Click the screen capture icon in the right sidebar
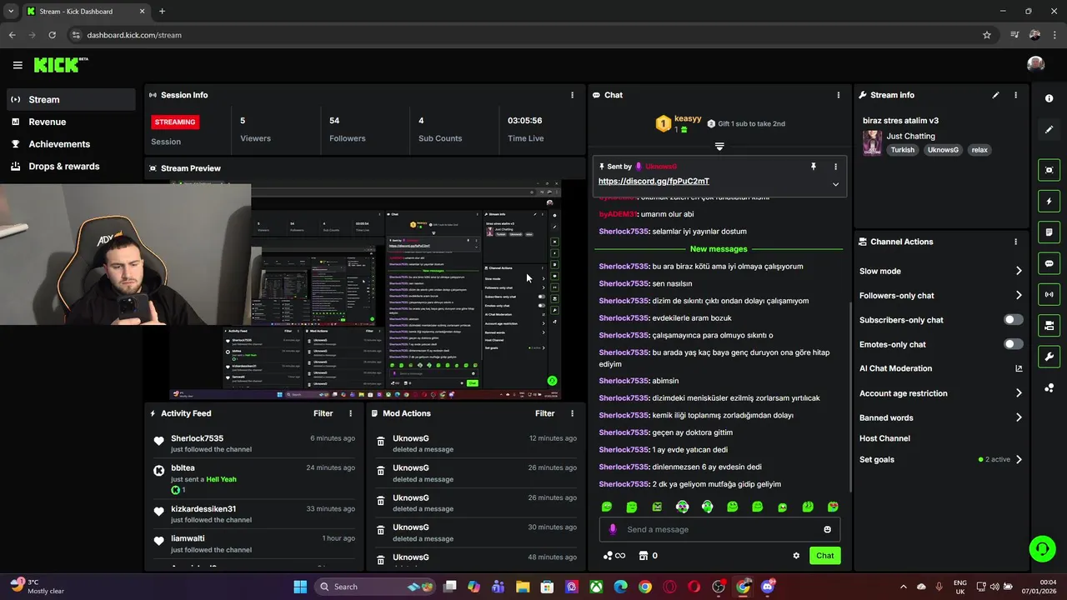This screenshot has height=600, width=1067. coord(1049,170)
